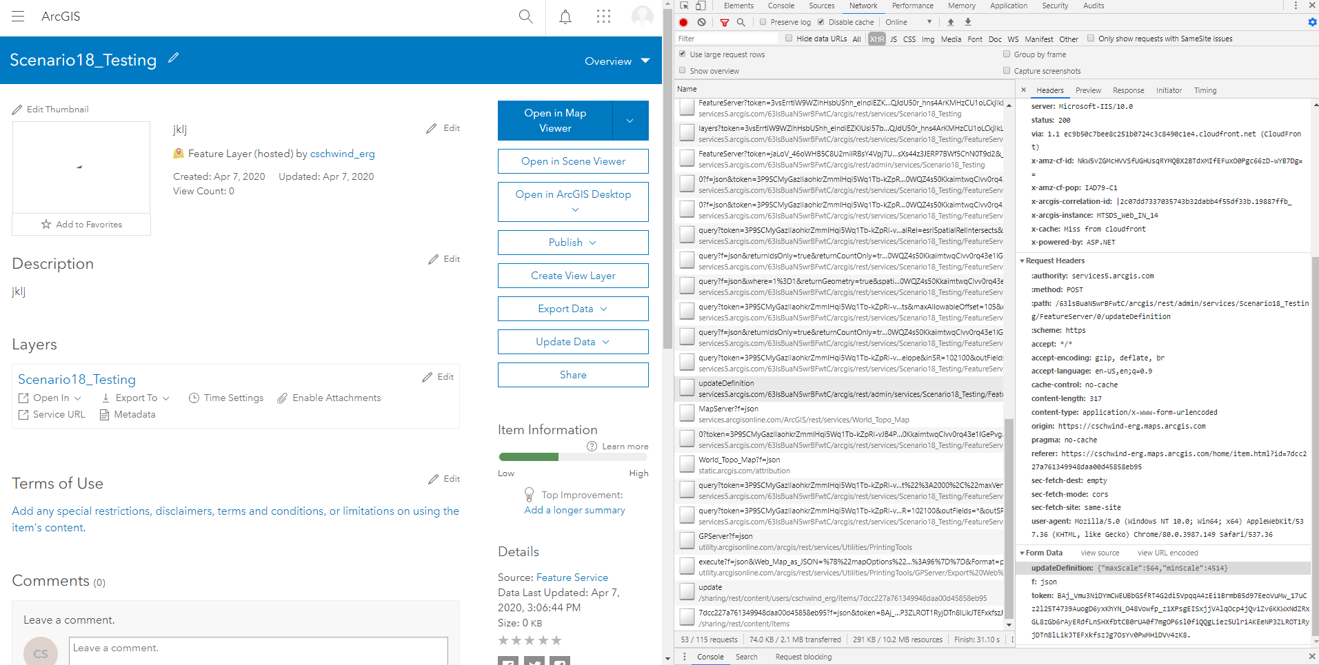This screenshot has width=1319, height=665.
Task: Open the Network settings gear
Action: coord(1312,22)
